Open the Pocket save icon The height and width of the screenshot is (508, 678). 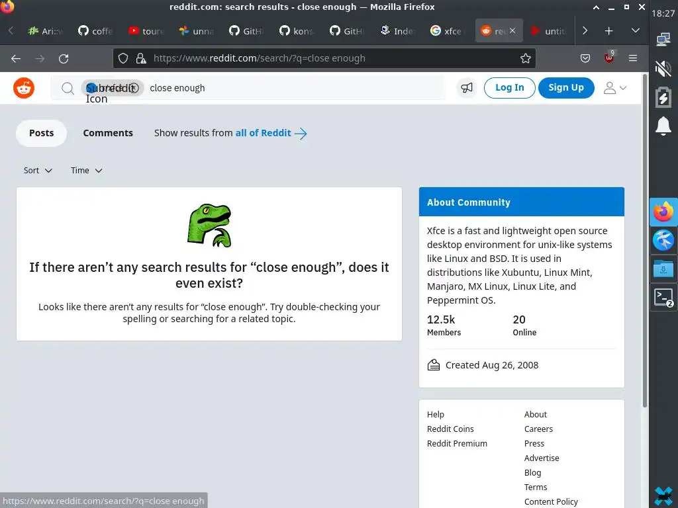point(585,58)
